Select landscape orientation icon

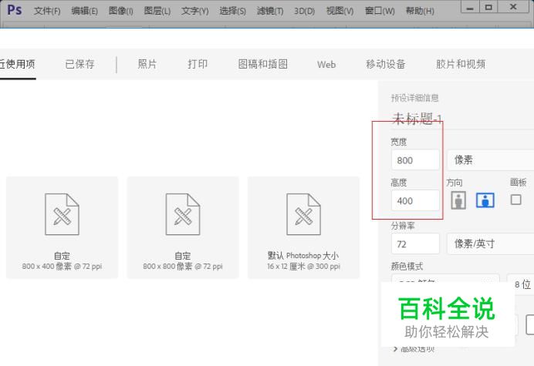point(485,200)
